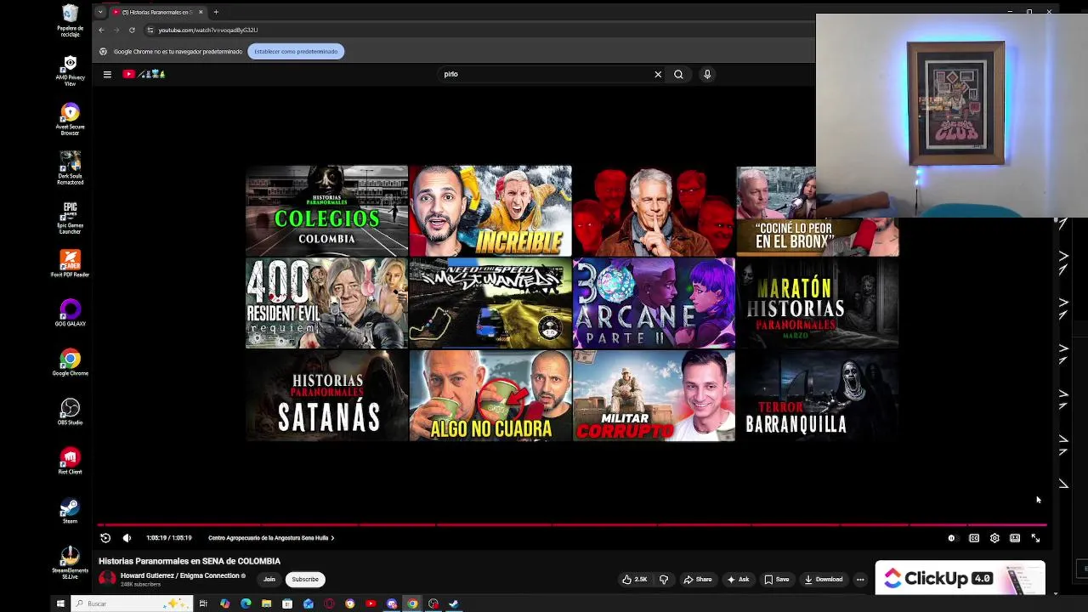Like the video with 2.5K

634,580
